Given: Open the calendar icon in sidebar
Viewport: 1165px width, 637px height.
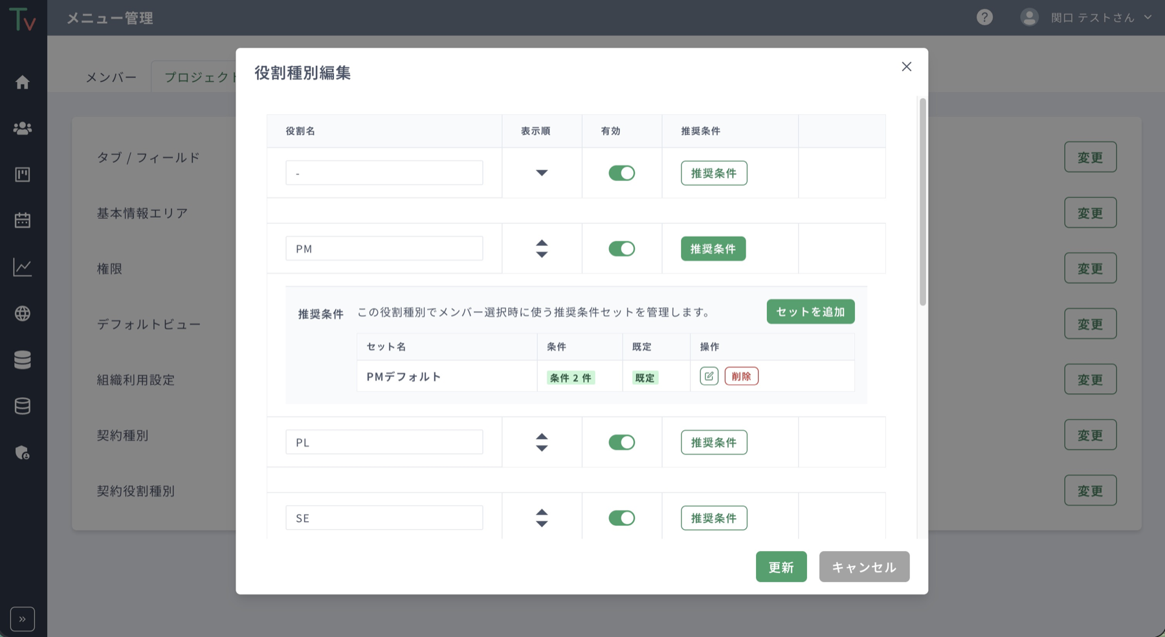Looking at the screenshot, I should tap(23, 221).
